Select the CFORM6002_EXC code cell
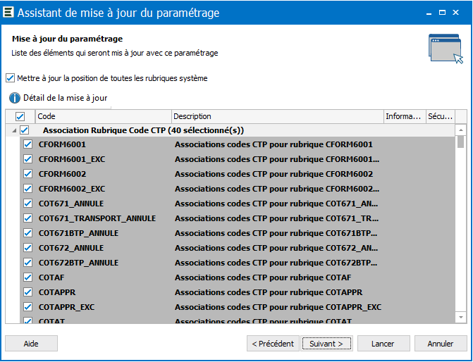This screenshot has width=473, height=362. (x=72, y=189)
